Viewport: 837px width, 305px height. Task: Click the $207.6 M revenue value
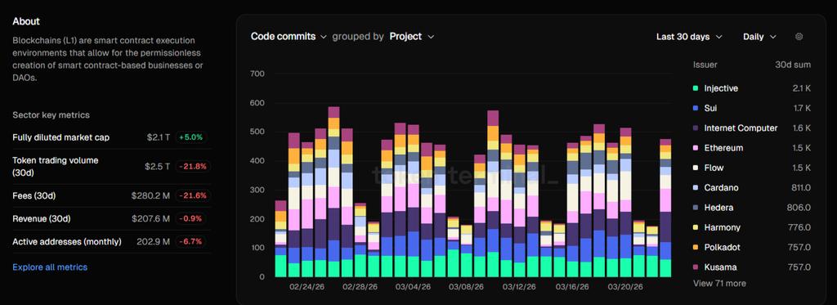coord(150,218)
